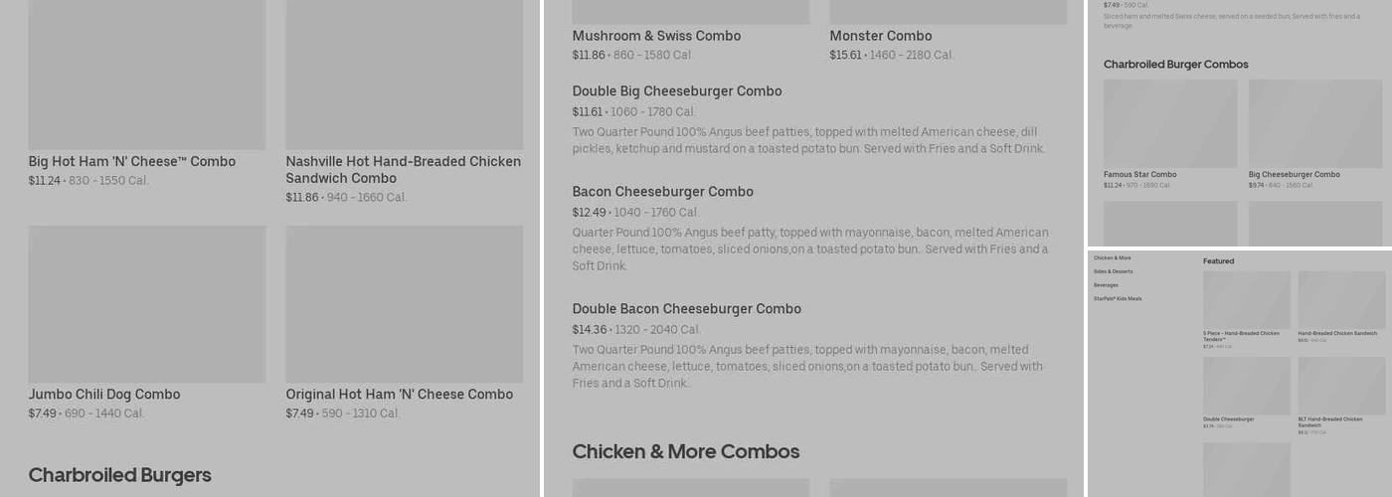
Task: Click the featured Hand-Breaded Chicken Sandwich image
Action: [x=1341, y=299]
